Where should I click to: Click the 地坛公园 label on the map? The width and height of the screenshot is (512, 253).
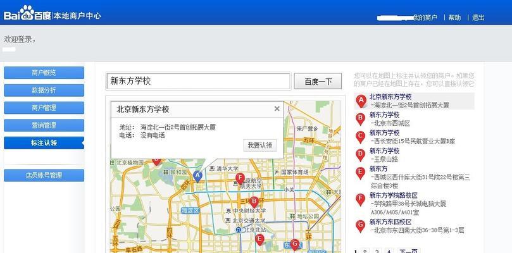tap(308, 216)
